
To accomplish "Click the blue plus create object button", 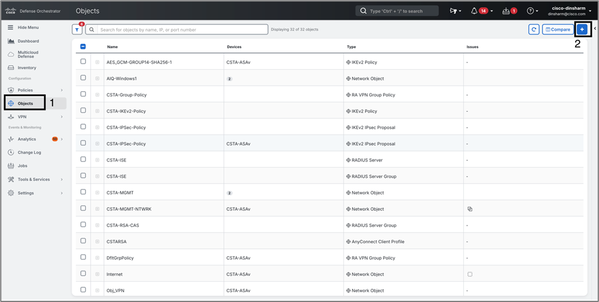I will (x=582, y=29).
